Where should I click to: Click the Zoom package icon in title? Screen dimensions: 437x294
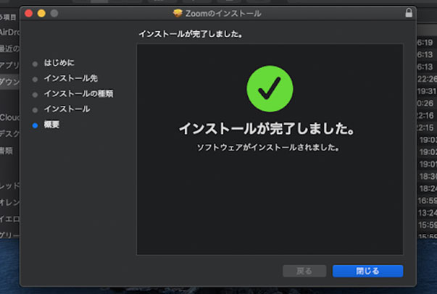pos(178,13)
